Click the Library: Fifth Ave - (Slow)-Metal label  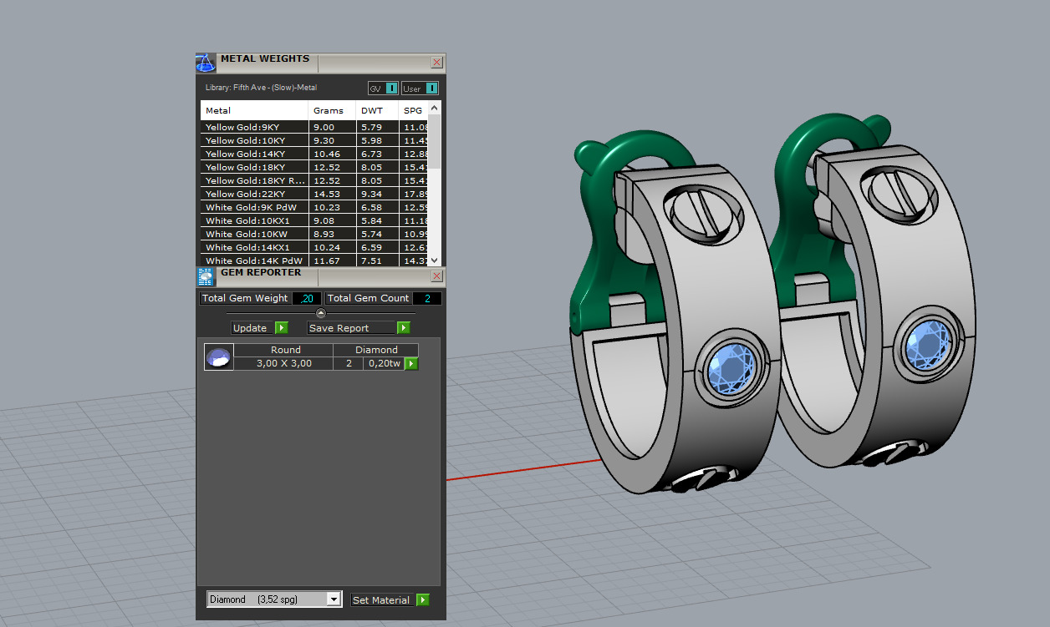coord(261,87)
